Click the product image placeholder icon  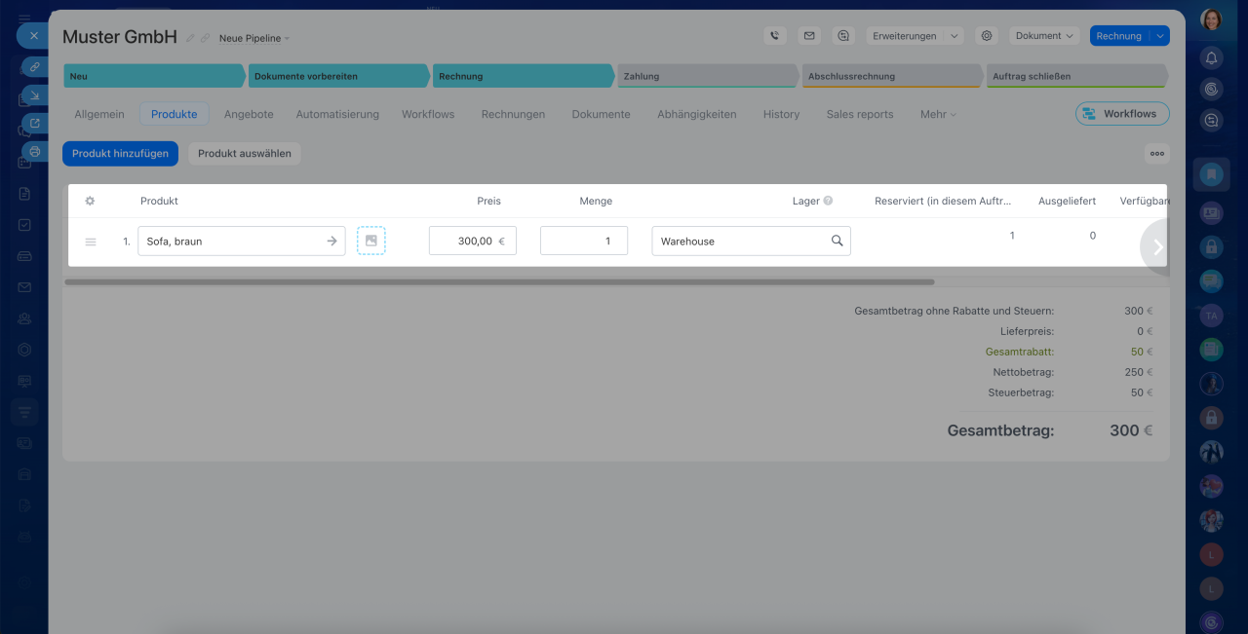pyautogui.click(x=370, y=241)
